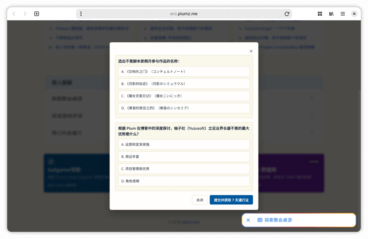Viewport: 368px width, 239px height.
Task: Go back to the previous page
Action: (x=14, y=14)
